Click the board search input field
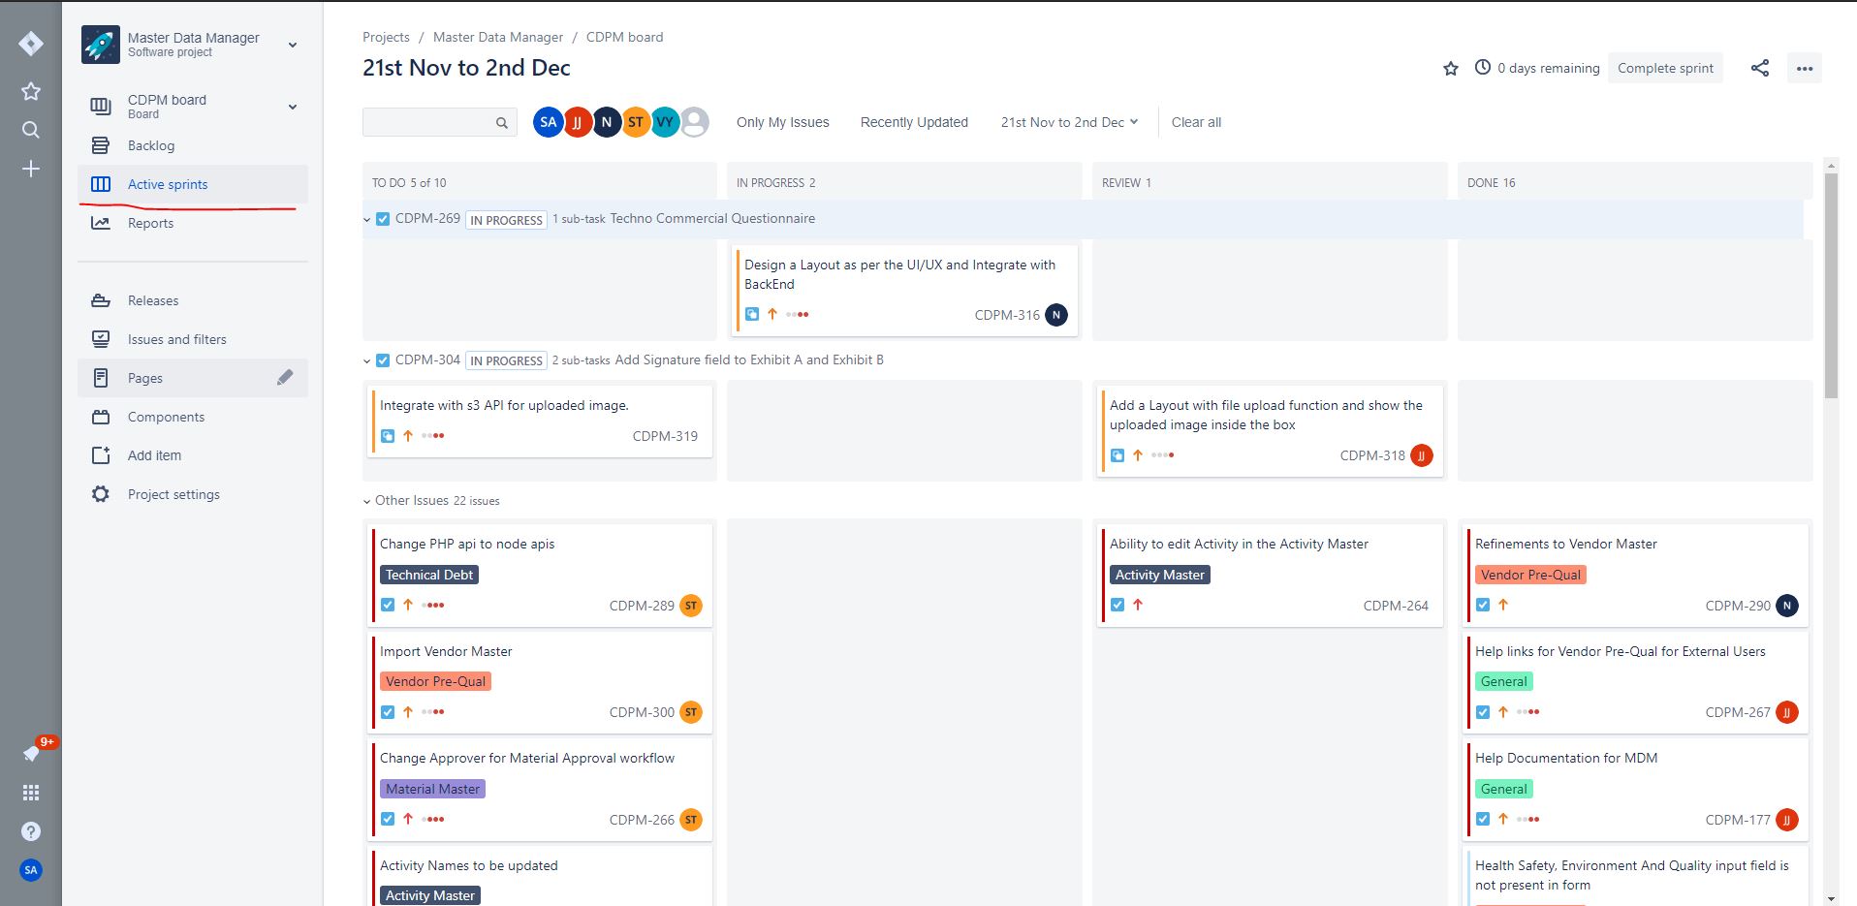Viewport: 1857px width, 906px height. [439, 122]
